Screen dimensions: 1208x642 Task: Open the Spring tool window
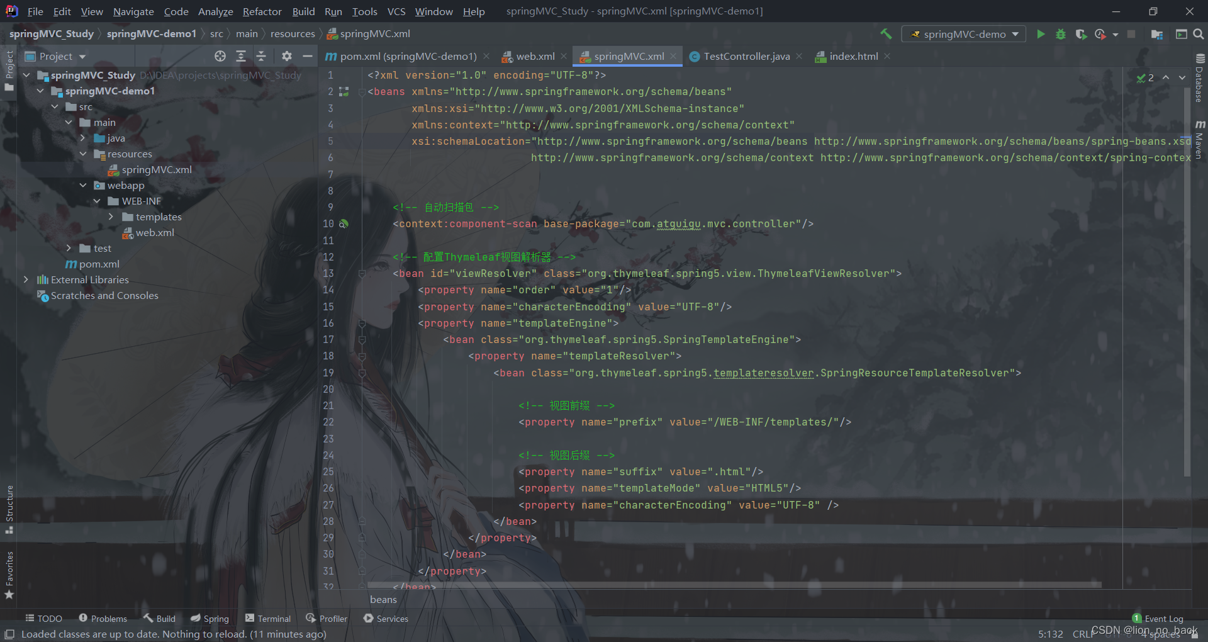pyautogui.click(x=210, y=619)
